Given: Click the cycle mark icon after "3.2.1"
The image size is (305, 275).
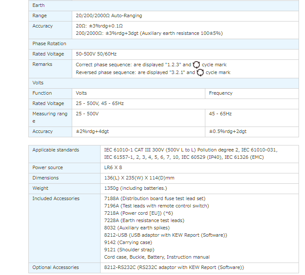Looking at the screenshot, I should pyautogui.click(x=200, y=73).
